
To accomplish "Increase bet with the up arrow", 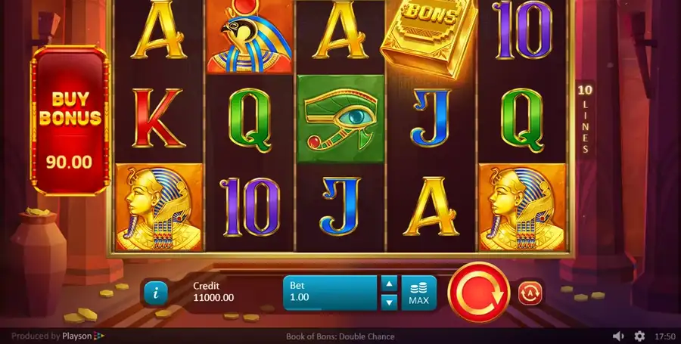I will (x=389, y=284).
